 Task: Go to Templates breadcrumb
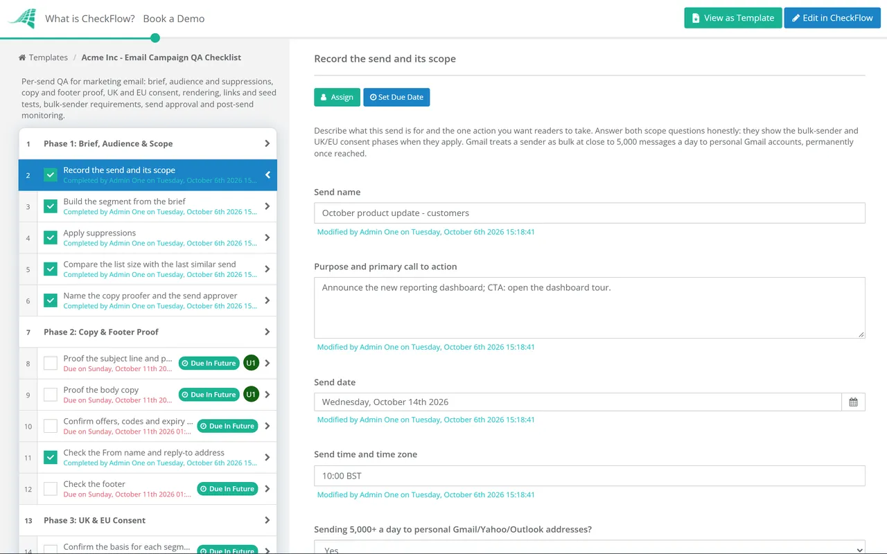point(49,57)
